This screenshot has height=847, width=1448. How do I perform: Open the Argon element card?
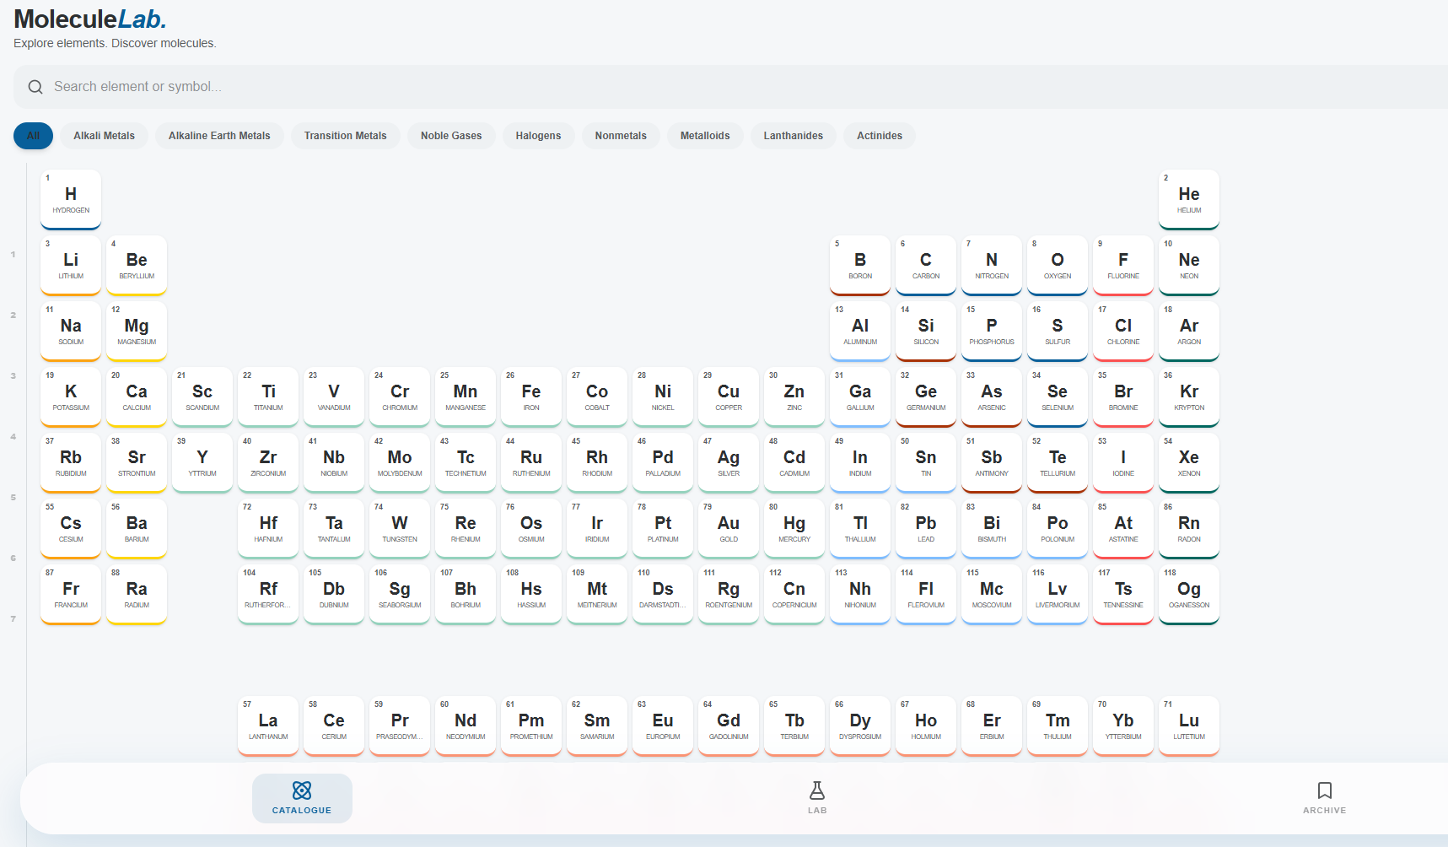(x=1189, y=331)
